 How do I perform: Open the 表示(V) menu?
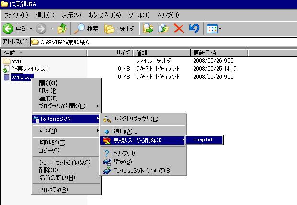point(71,15)
